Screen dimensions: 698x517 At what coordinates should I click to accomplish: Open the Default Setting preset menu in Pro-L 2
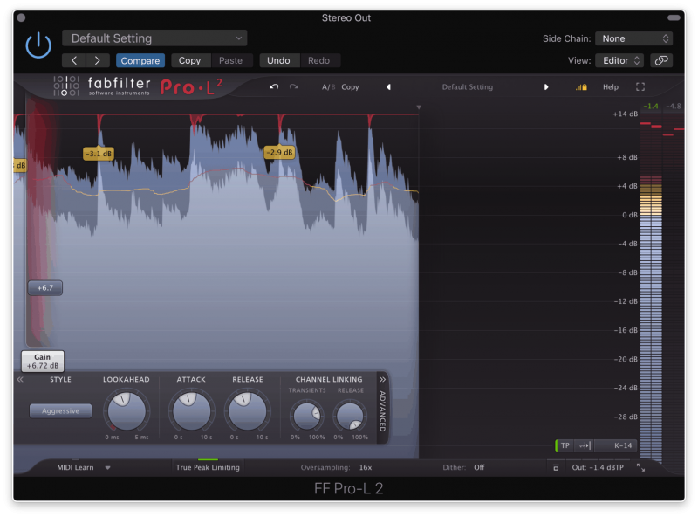468,87
